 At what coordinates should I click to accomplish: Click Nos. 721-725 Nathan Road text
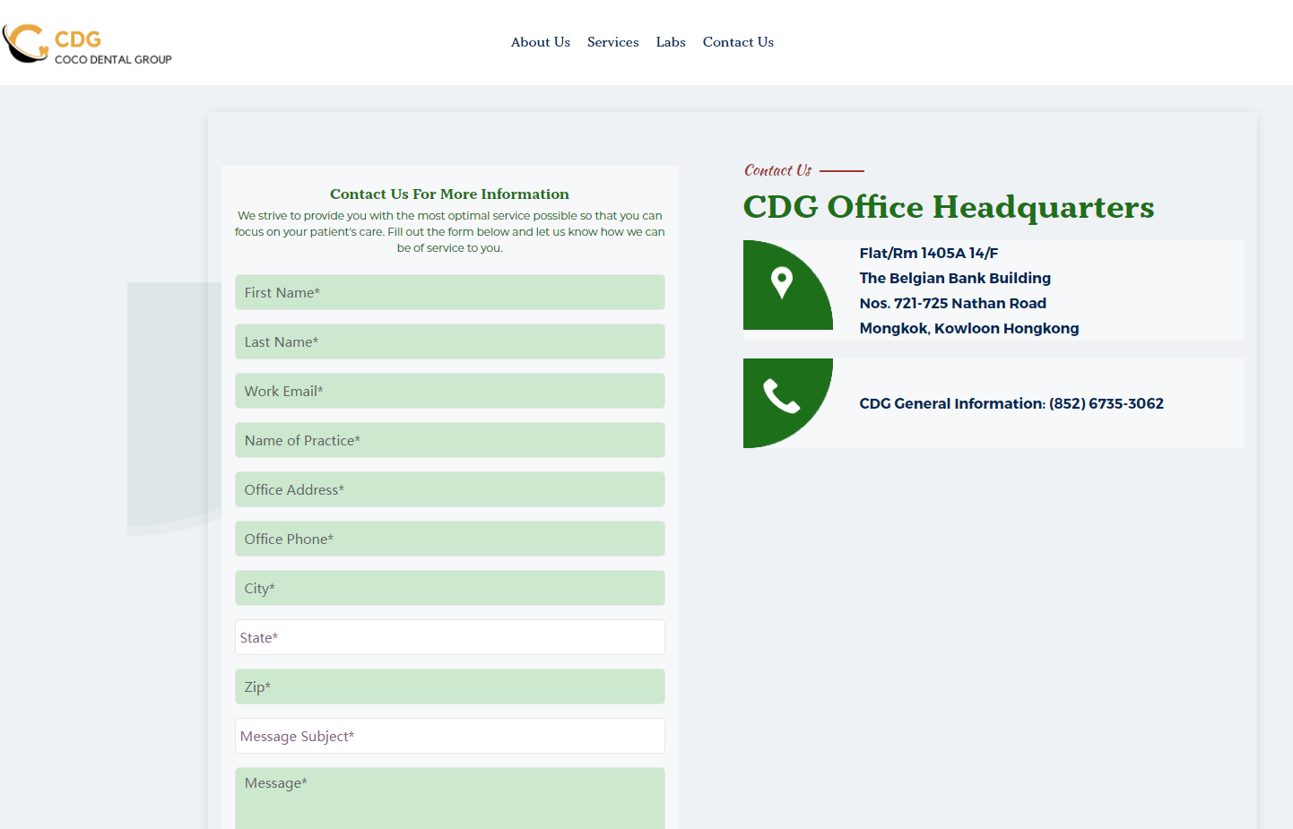pyautogui.click(x=953, y=303)
